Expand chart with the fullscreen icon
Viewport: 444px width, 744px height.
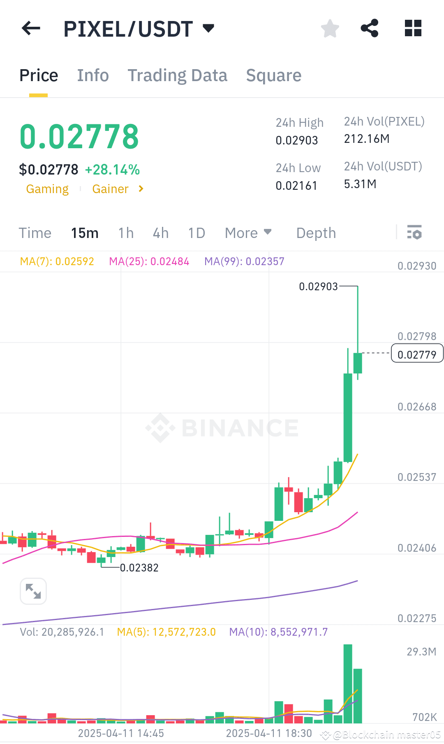(x=33, y=591)
